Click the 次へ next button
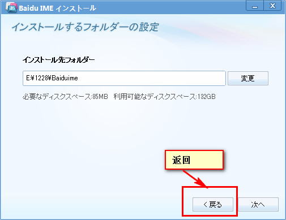This screenshot has height=220, width=286. pyautogui.click(x=258, y=204)
